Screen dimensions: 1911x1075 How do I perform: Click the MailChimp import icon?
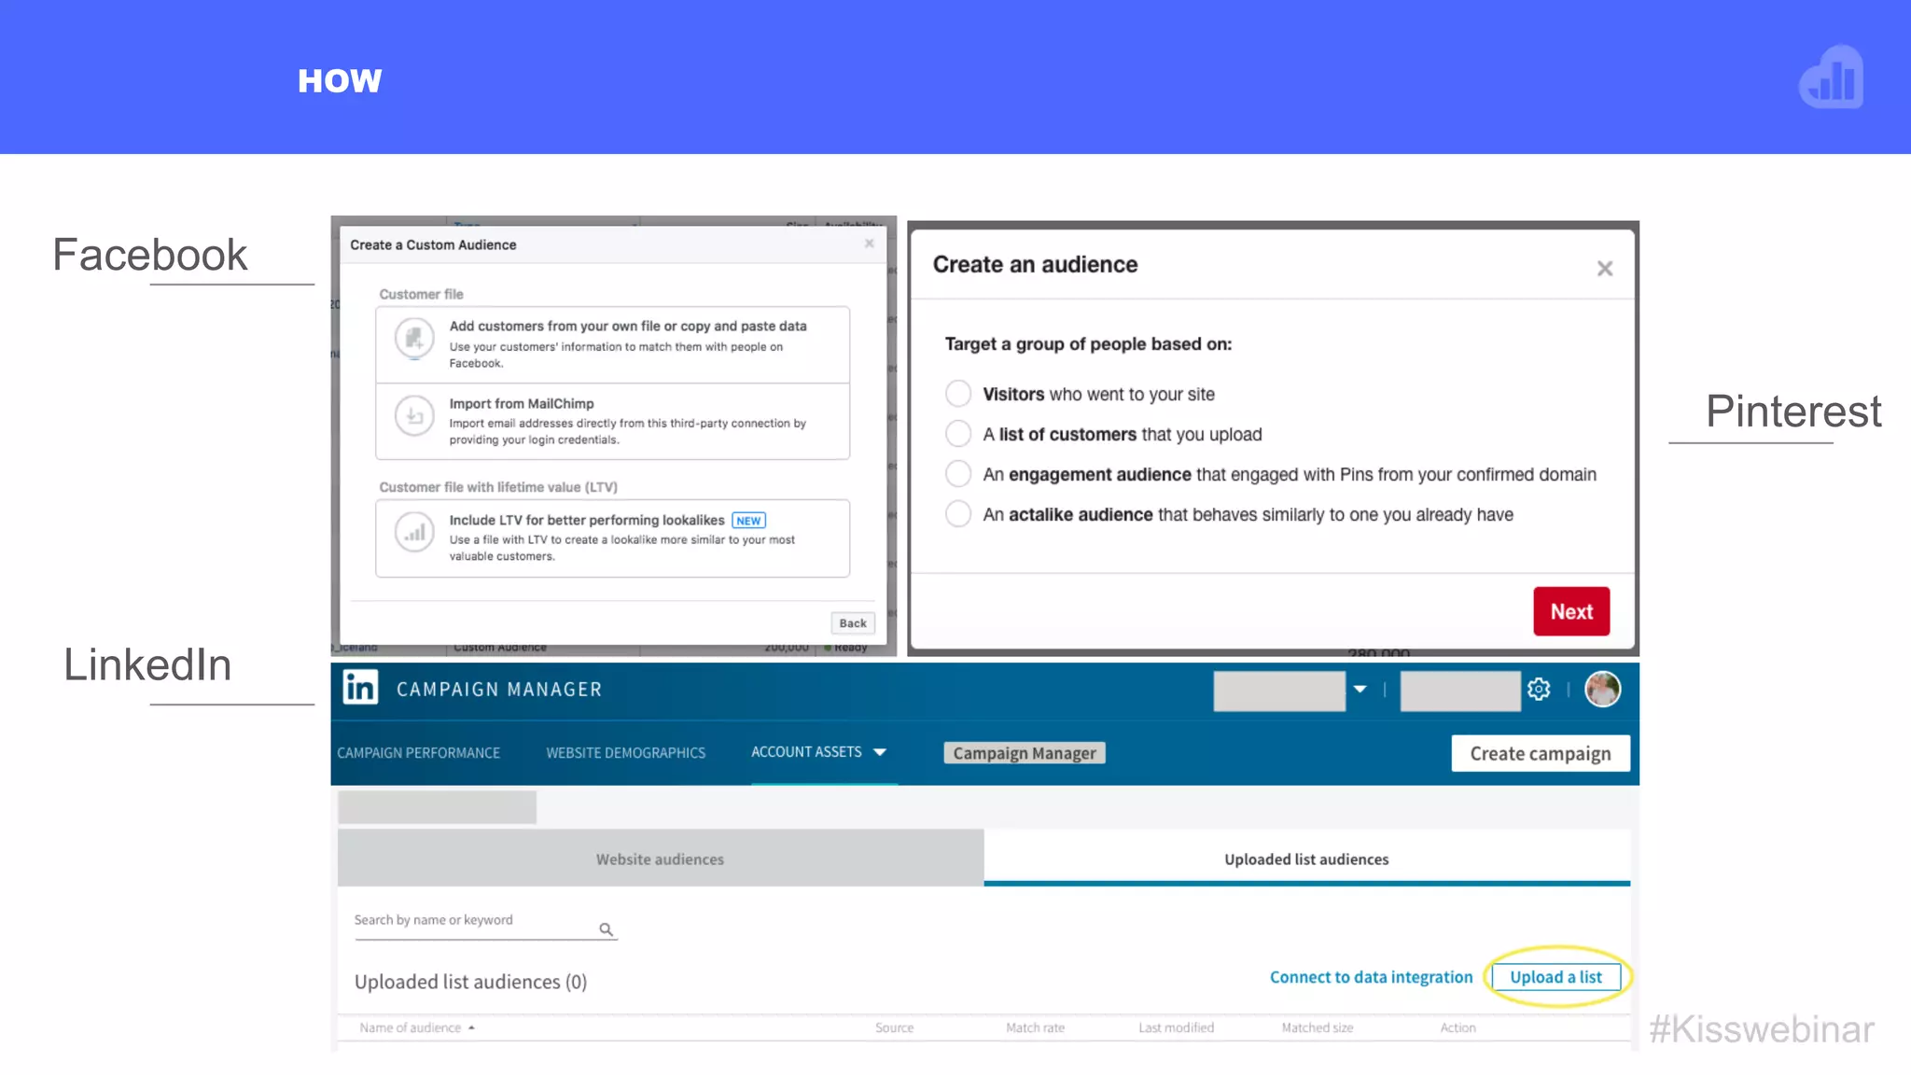pos(414,416)
